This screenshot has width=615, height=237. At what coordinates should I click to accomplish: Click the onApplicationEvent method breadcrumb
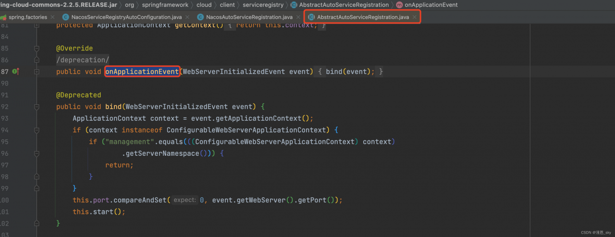click(x=427, y=5)
